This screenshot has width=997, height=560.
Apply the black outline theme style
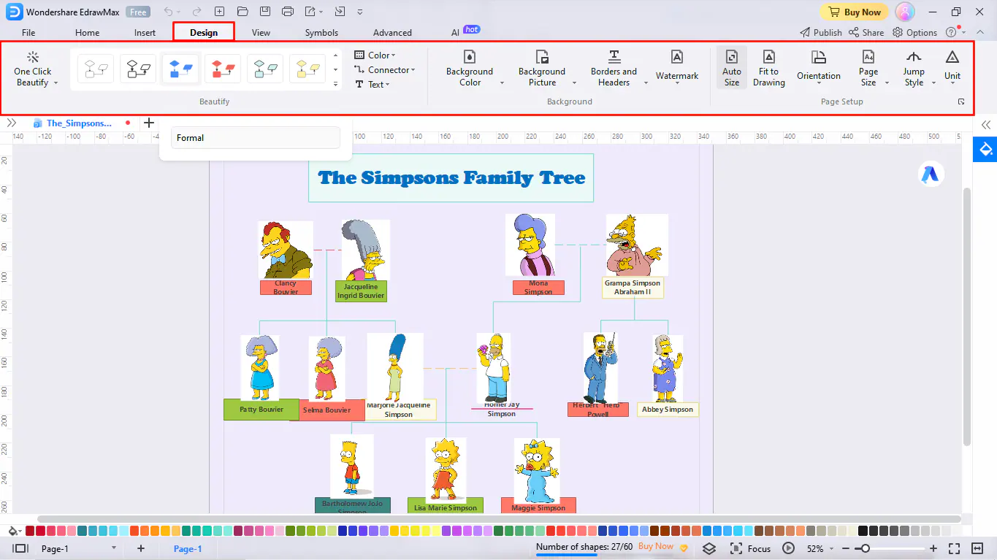(138, 69)
